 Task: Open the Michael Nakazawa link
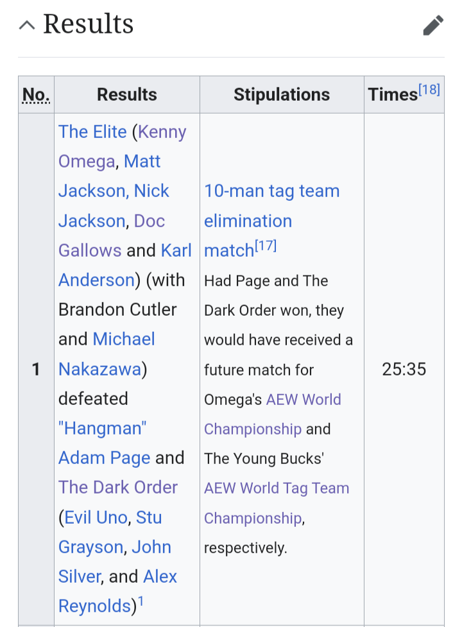123,339
